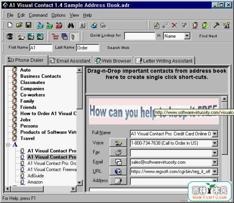The image size is (234, 203).
Task: Toggle the tree view toolbar button
Action: (74, 36)
